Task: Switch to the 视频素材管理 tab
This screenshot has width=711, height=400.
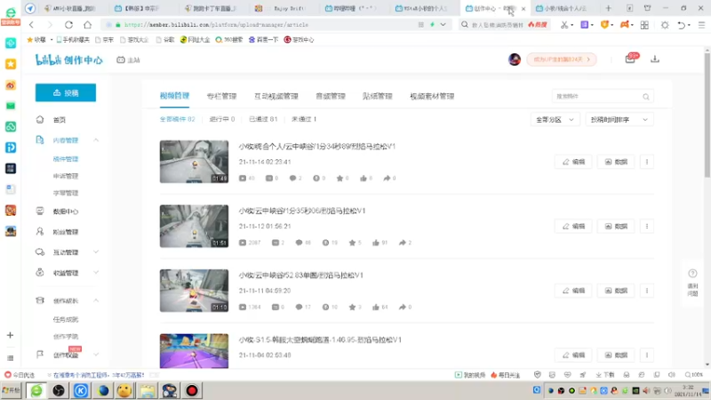Action: [x=432, y=96]
